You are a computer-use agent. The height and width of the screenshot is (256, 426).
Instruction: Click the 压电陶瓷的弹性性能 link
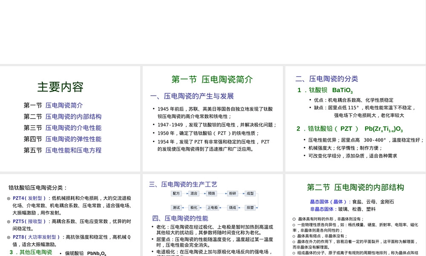pos(73,139)
